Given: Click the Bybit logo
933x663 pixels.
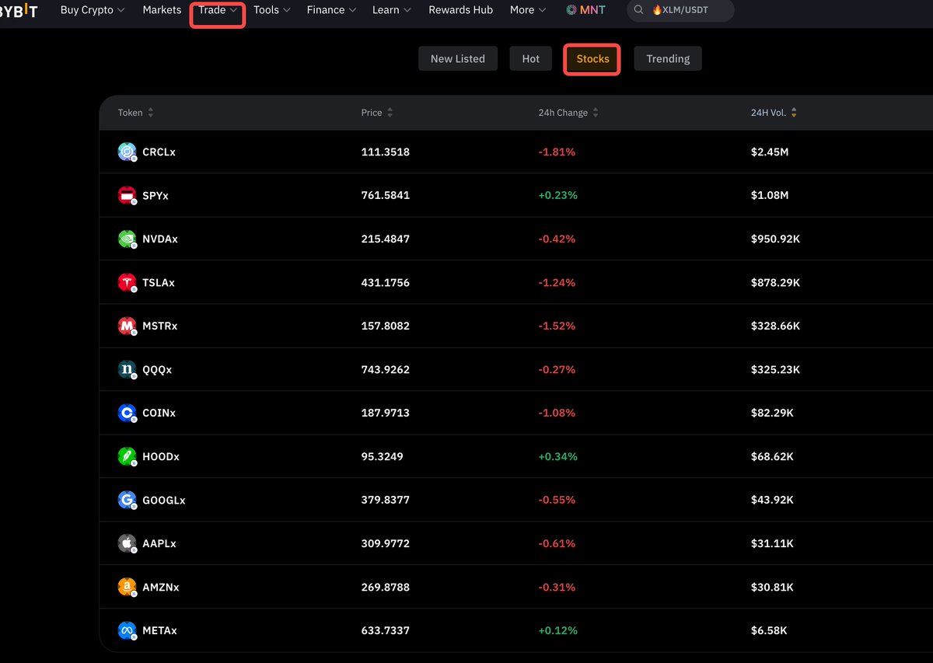Looking at the screenshot, I should point(18,10).
